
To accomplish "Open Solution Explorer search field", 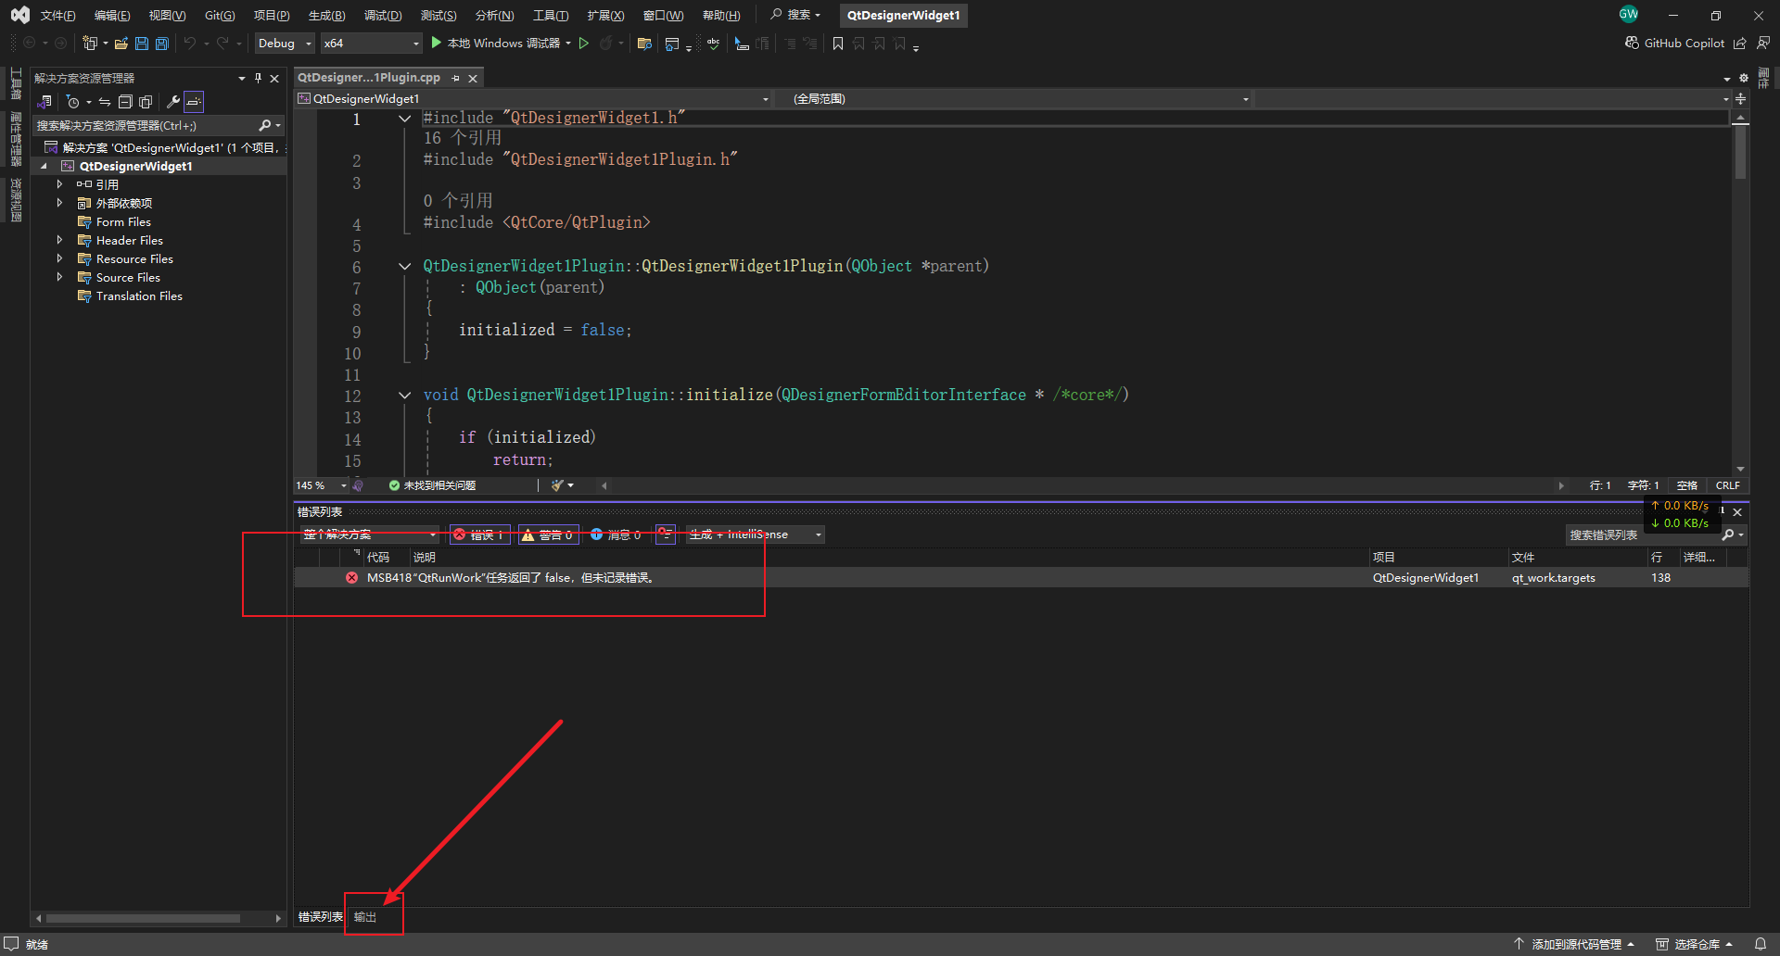I will point(158,125).
